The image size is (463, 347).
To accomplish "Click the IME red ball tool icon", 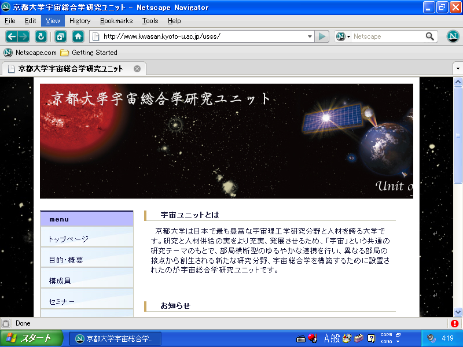I will (x=313, y=338).
